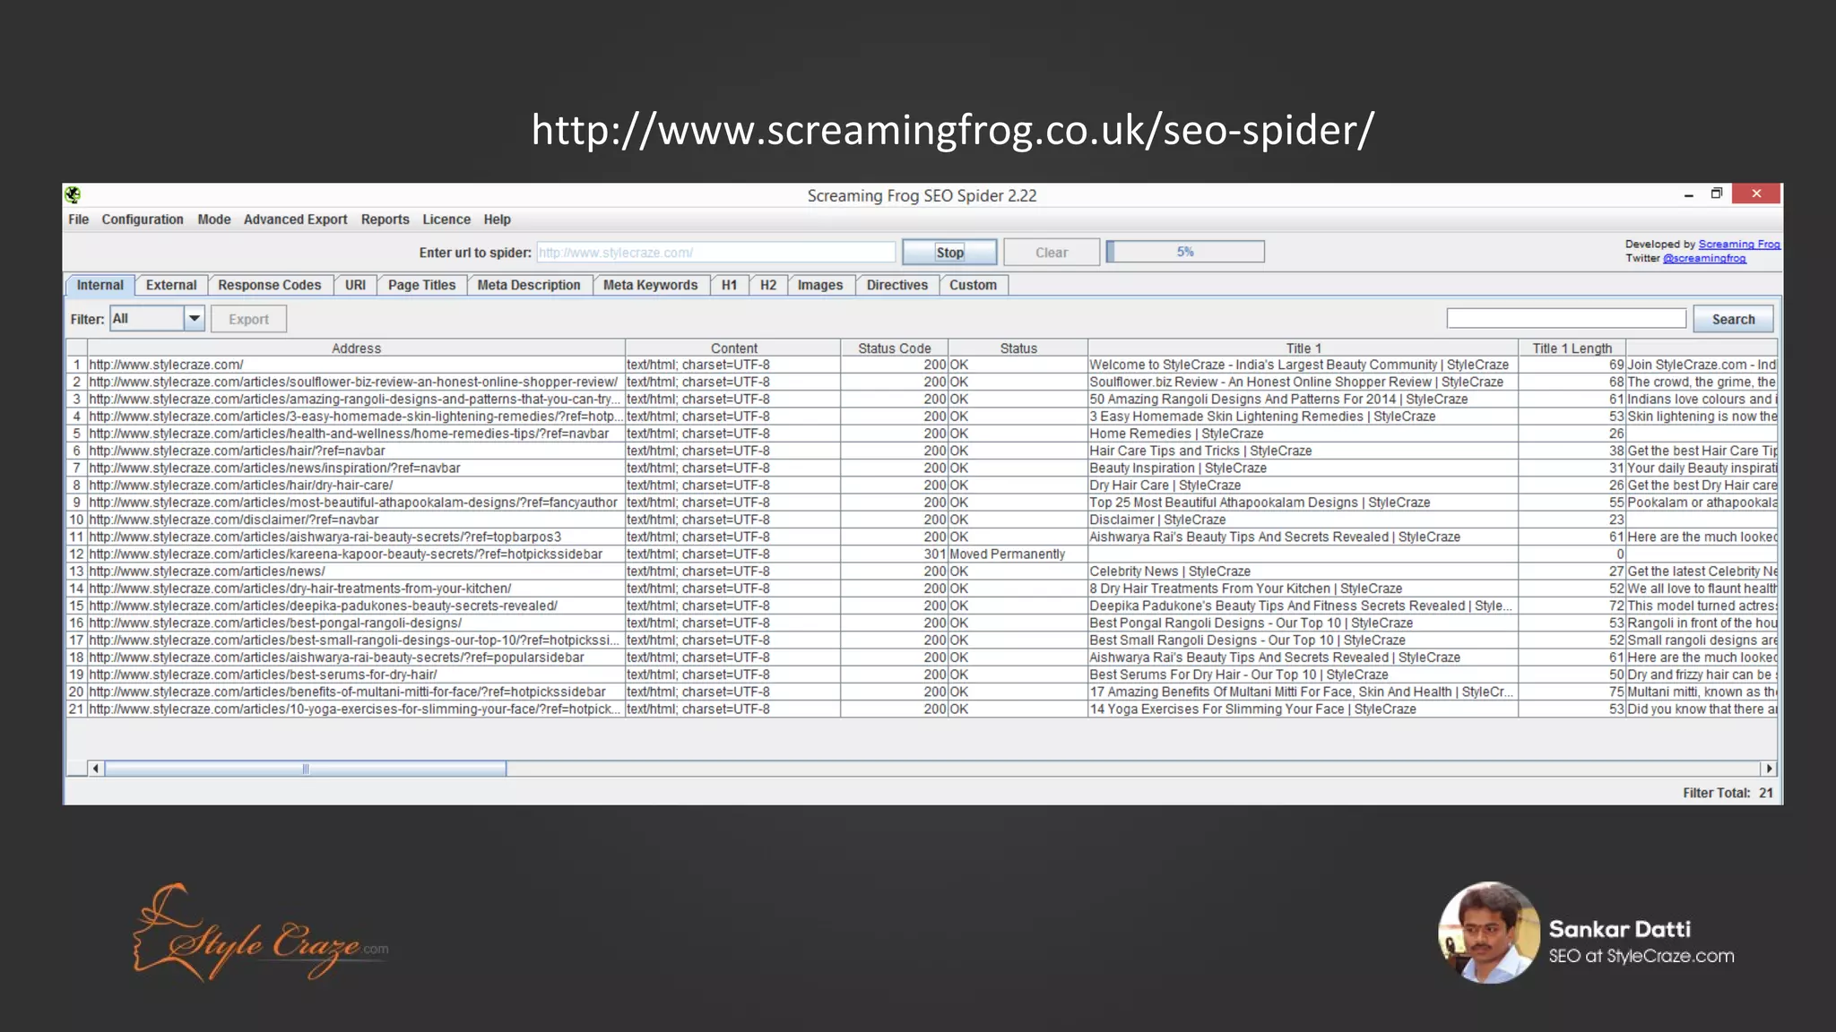The width and height of the screenshot is (1836, 1032).
Task: Select the disclaimer/?ref=navbar address row
Action: coord(356,520)
